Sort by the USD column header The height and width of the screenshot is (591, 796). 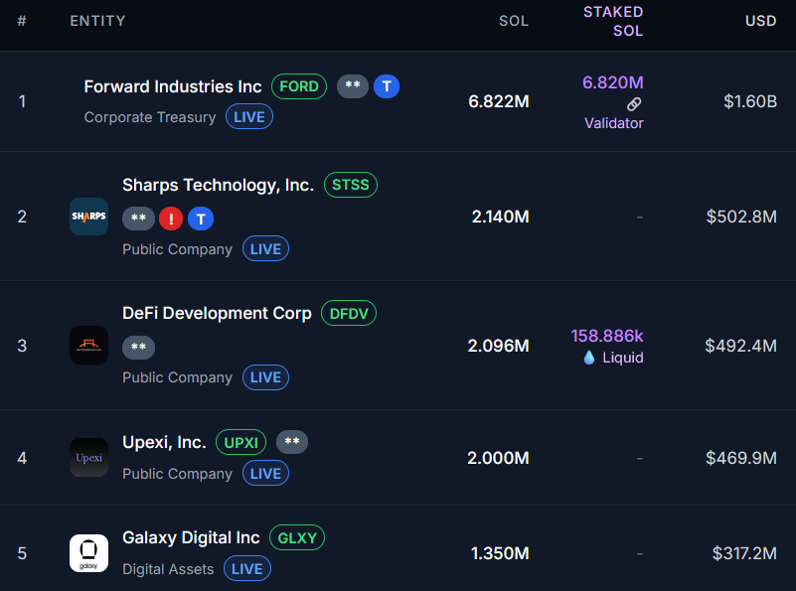(760, 21)
